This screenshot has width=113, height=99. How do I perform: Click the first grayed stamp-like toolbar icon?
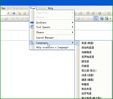pos(88,13)
